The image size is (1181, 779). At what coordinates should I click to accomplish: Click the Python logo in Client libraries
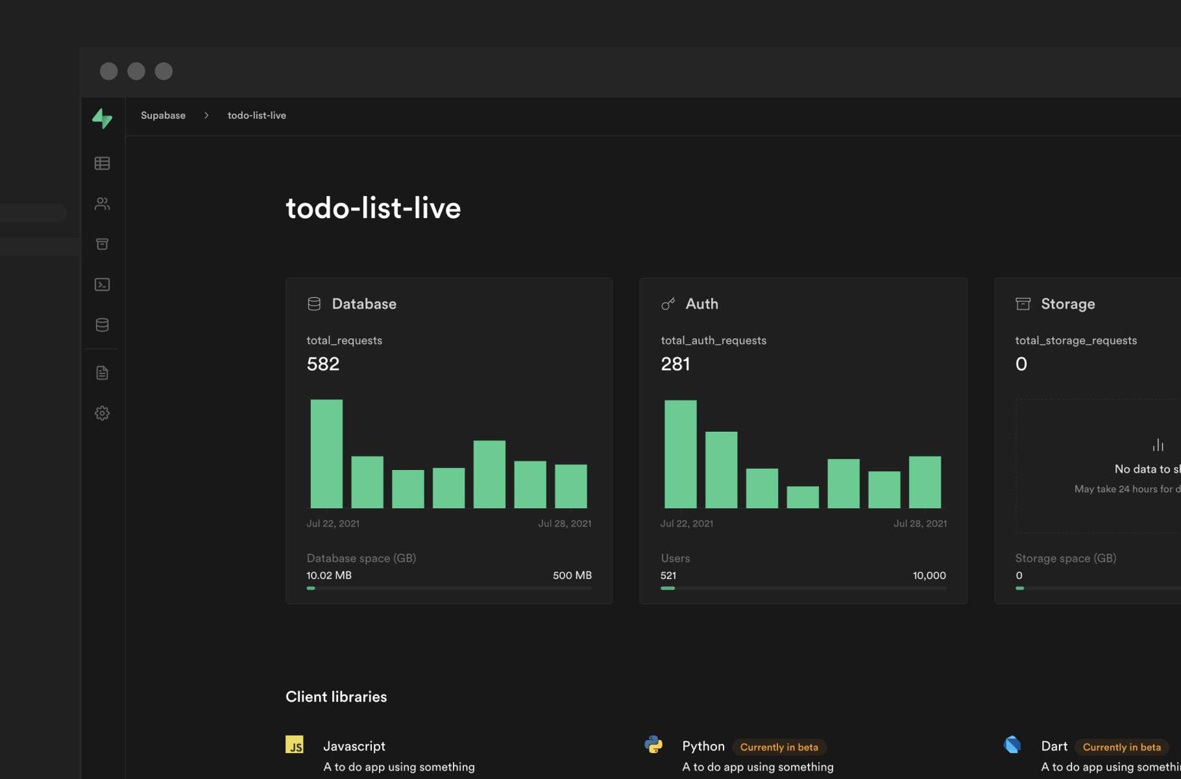655,746
